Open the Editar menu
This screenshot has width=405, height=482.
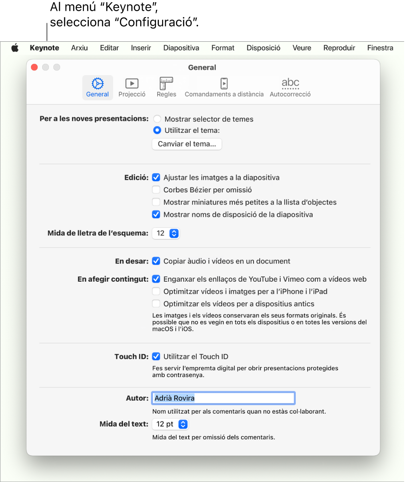[x=109, y=48]
